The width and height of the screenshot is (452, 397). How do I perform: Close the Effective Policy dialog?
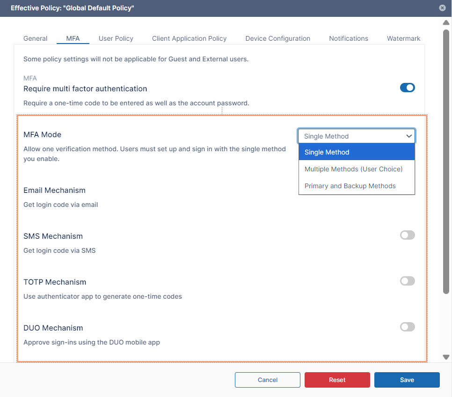pos(442,8)
